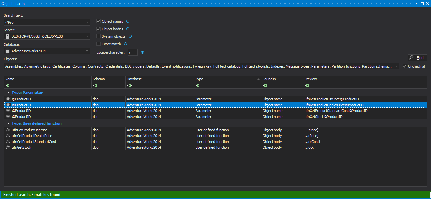Image resolution: width=431 pixels, height=199 pixels.
Task: Click the server icon beside DESKTOP-N75VGLF\SQLEXPRESS
Action: pyautogui.click(x=7, y=36)
